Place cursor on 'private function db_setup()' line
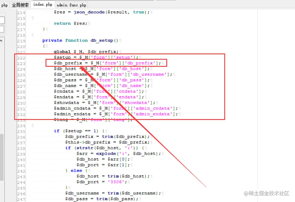295x202 pixels. click(80, 40)
